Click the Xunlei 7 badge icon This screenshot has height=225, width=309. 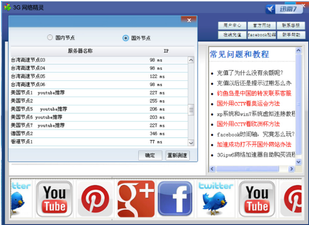[284, 9]
